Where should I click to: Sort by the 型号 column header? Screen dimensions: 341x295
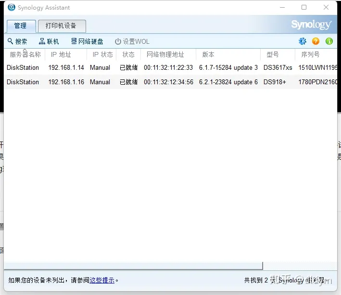278,54
